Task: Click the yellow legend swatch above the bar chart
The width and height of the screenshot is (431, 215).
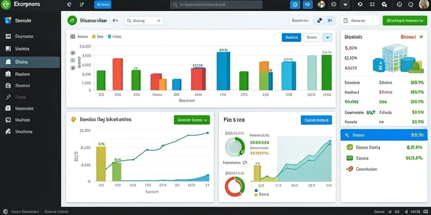Action: (x=94, y=37)
